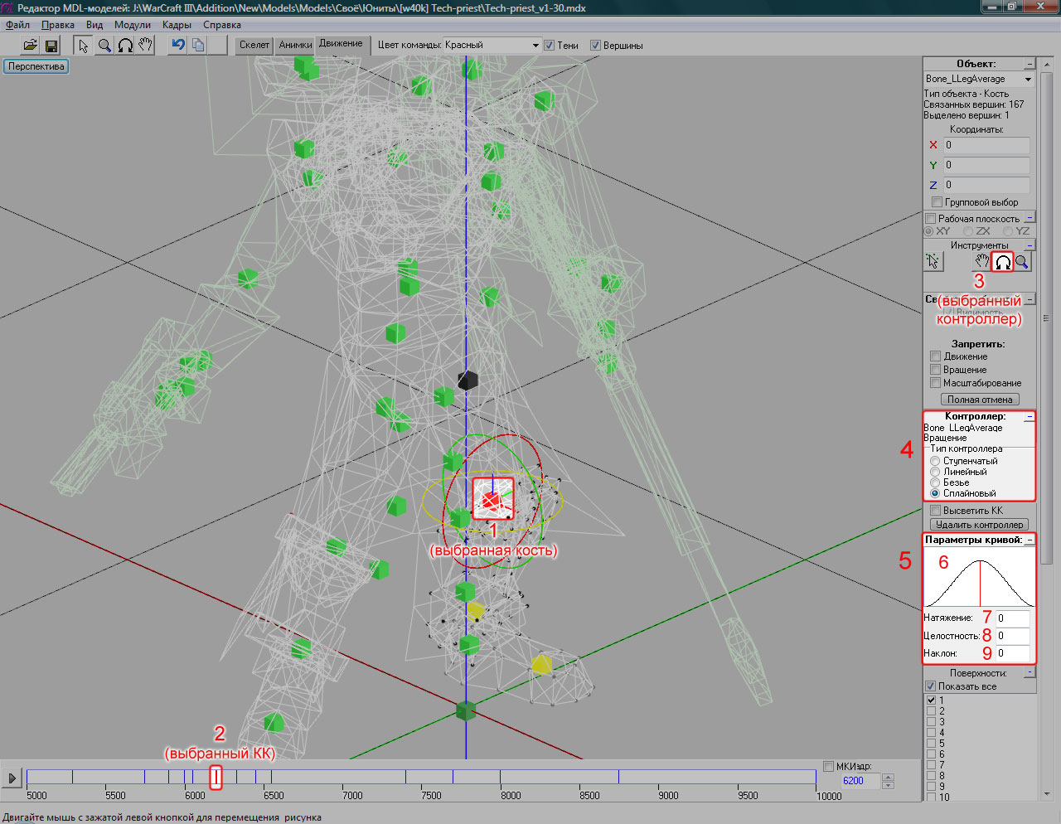Uncheck surface 1 in the Поверхности list
The width and height of the screenshot is (1061, 824).
click(931, 700)
